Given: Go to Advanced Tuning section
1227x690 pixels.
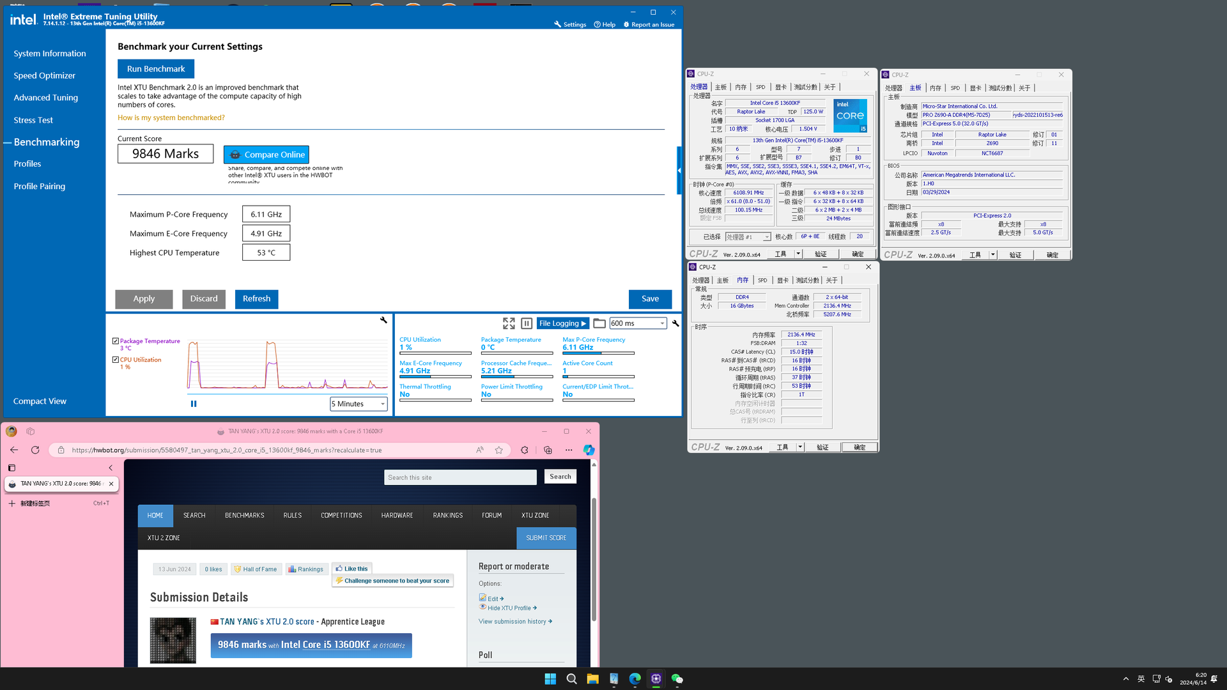Looking at the screenshot, I should (x=46, y=98).
